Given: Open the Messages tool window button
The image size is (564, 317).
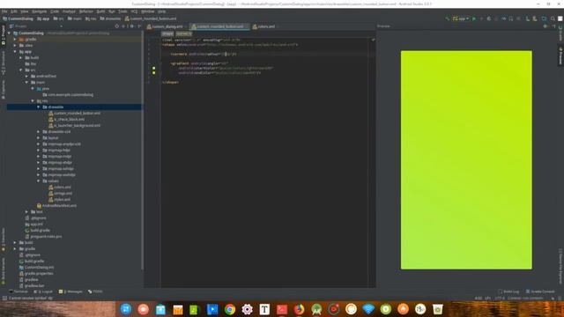Looking at the screenshot, I should click(x=70, y=291).
